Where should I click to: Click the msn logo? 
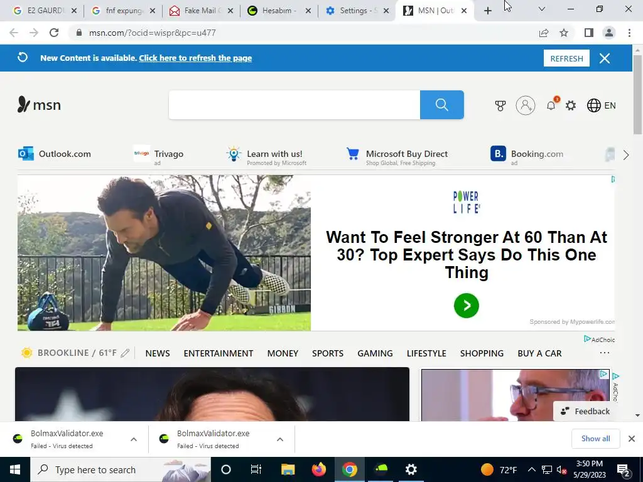coord(39,105)
